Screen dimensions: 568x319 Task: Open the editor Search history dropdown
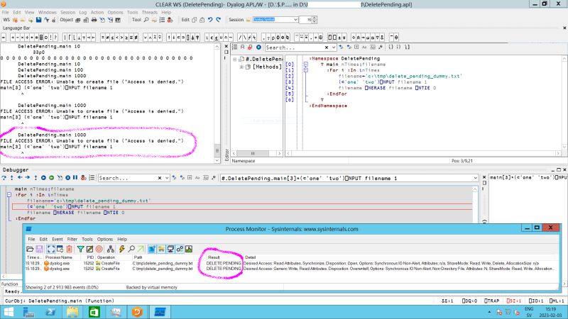coord(333,47)
